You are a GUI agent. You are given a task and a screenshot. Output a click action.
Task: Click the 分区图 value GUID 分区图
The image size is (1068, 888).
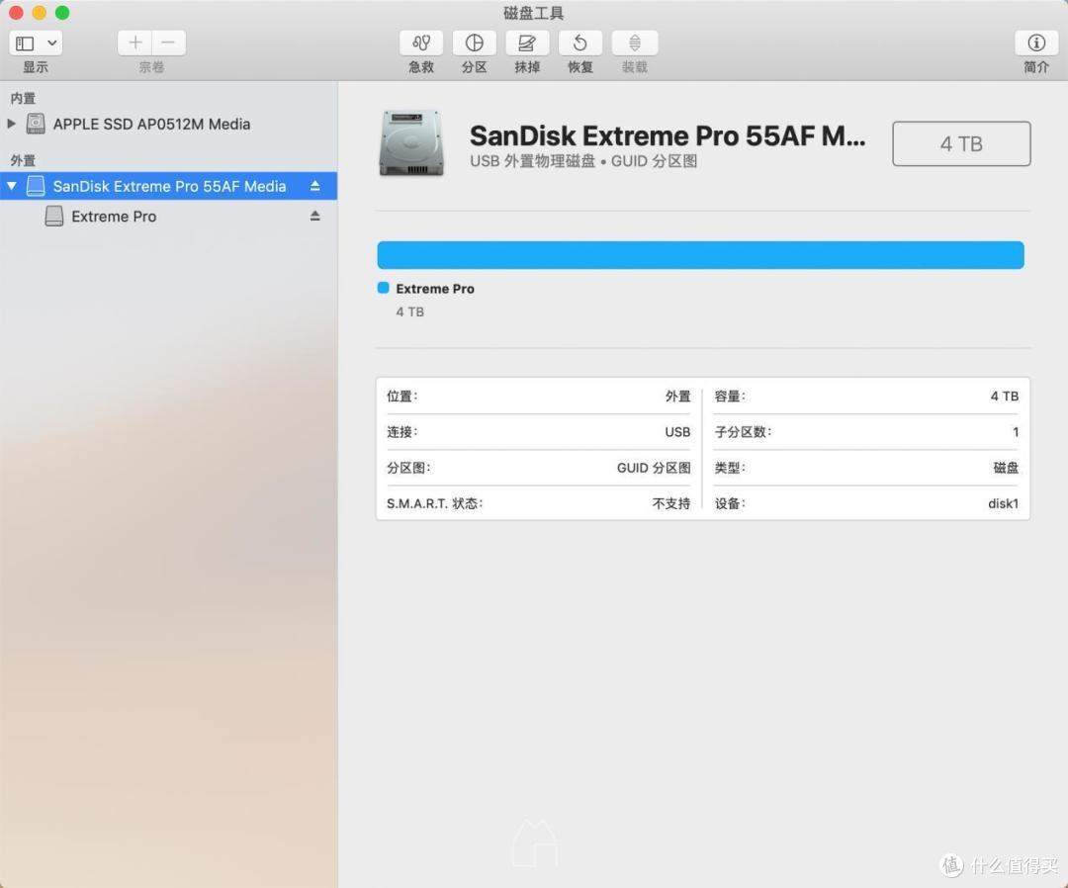[654, 468]
